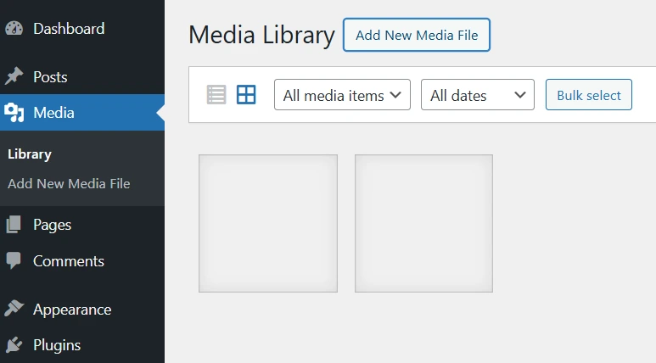The height and width of the screenshot is (363, 656).
Task: Switch to list view
Action: (x=216, y=94)
